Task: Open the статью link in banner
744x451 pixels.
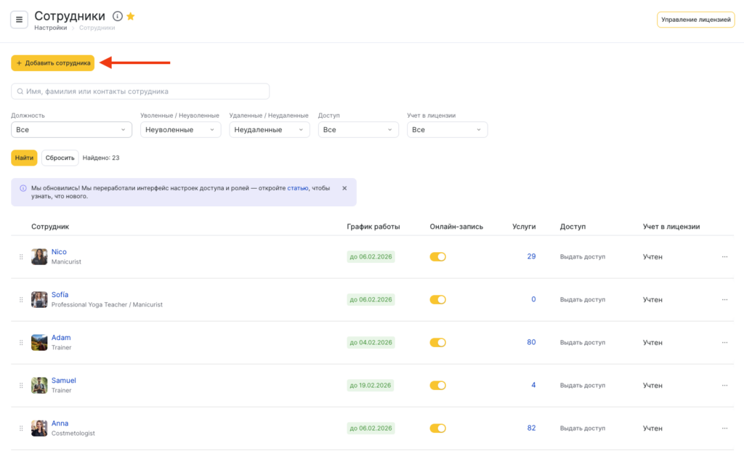Action: (x=298, y=188)
